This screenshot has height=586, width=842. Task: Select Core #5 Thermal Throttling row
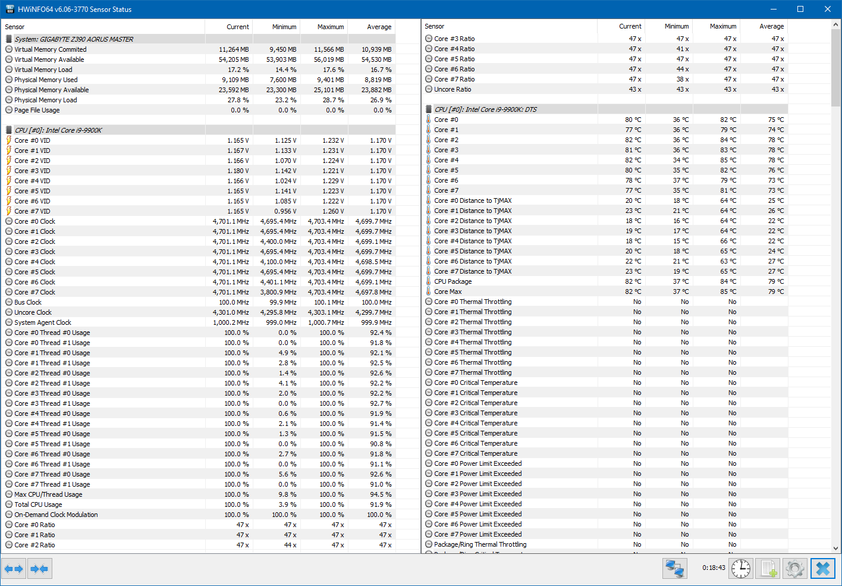pyautogui.click(x=605, y=352)
